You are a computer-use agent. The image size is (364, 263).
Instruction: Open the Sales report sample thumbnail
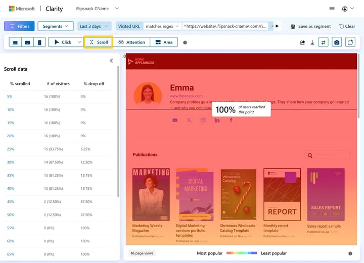pyautogui.click(x=326, y=194)
